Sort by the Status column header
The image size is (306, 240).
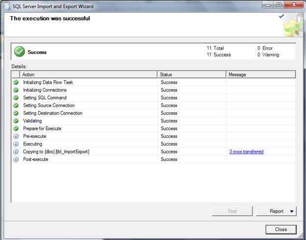coord(192,74)
